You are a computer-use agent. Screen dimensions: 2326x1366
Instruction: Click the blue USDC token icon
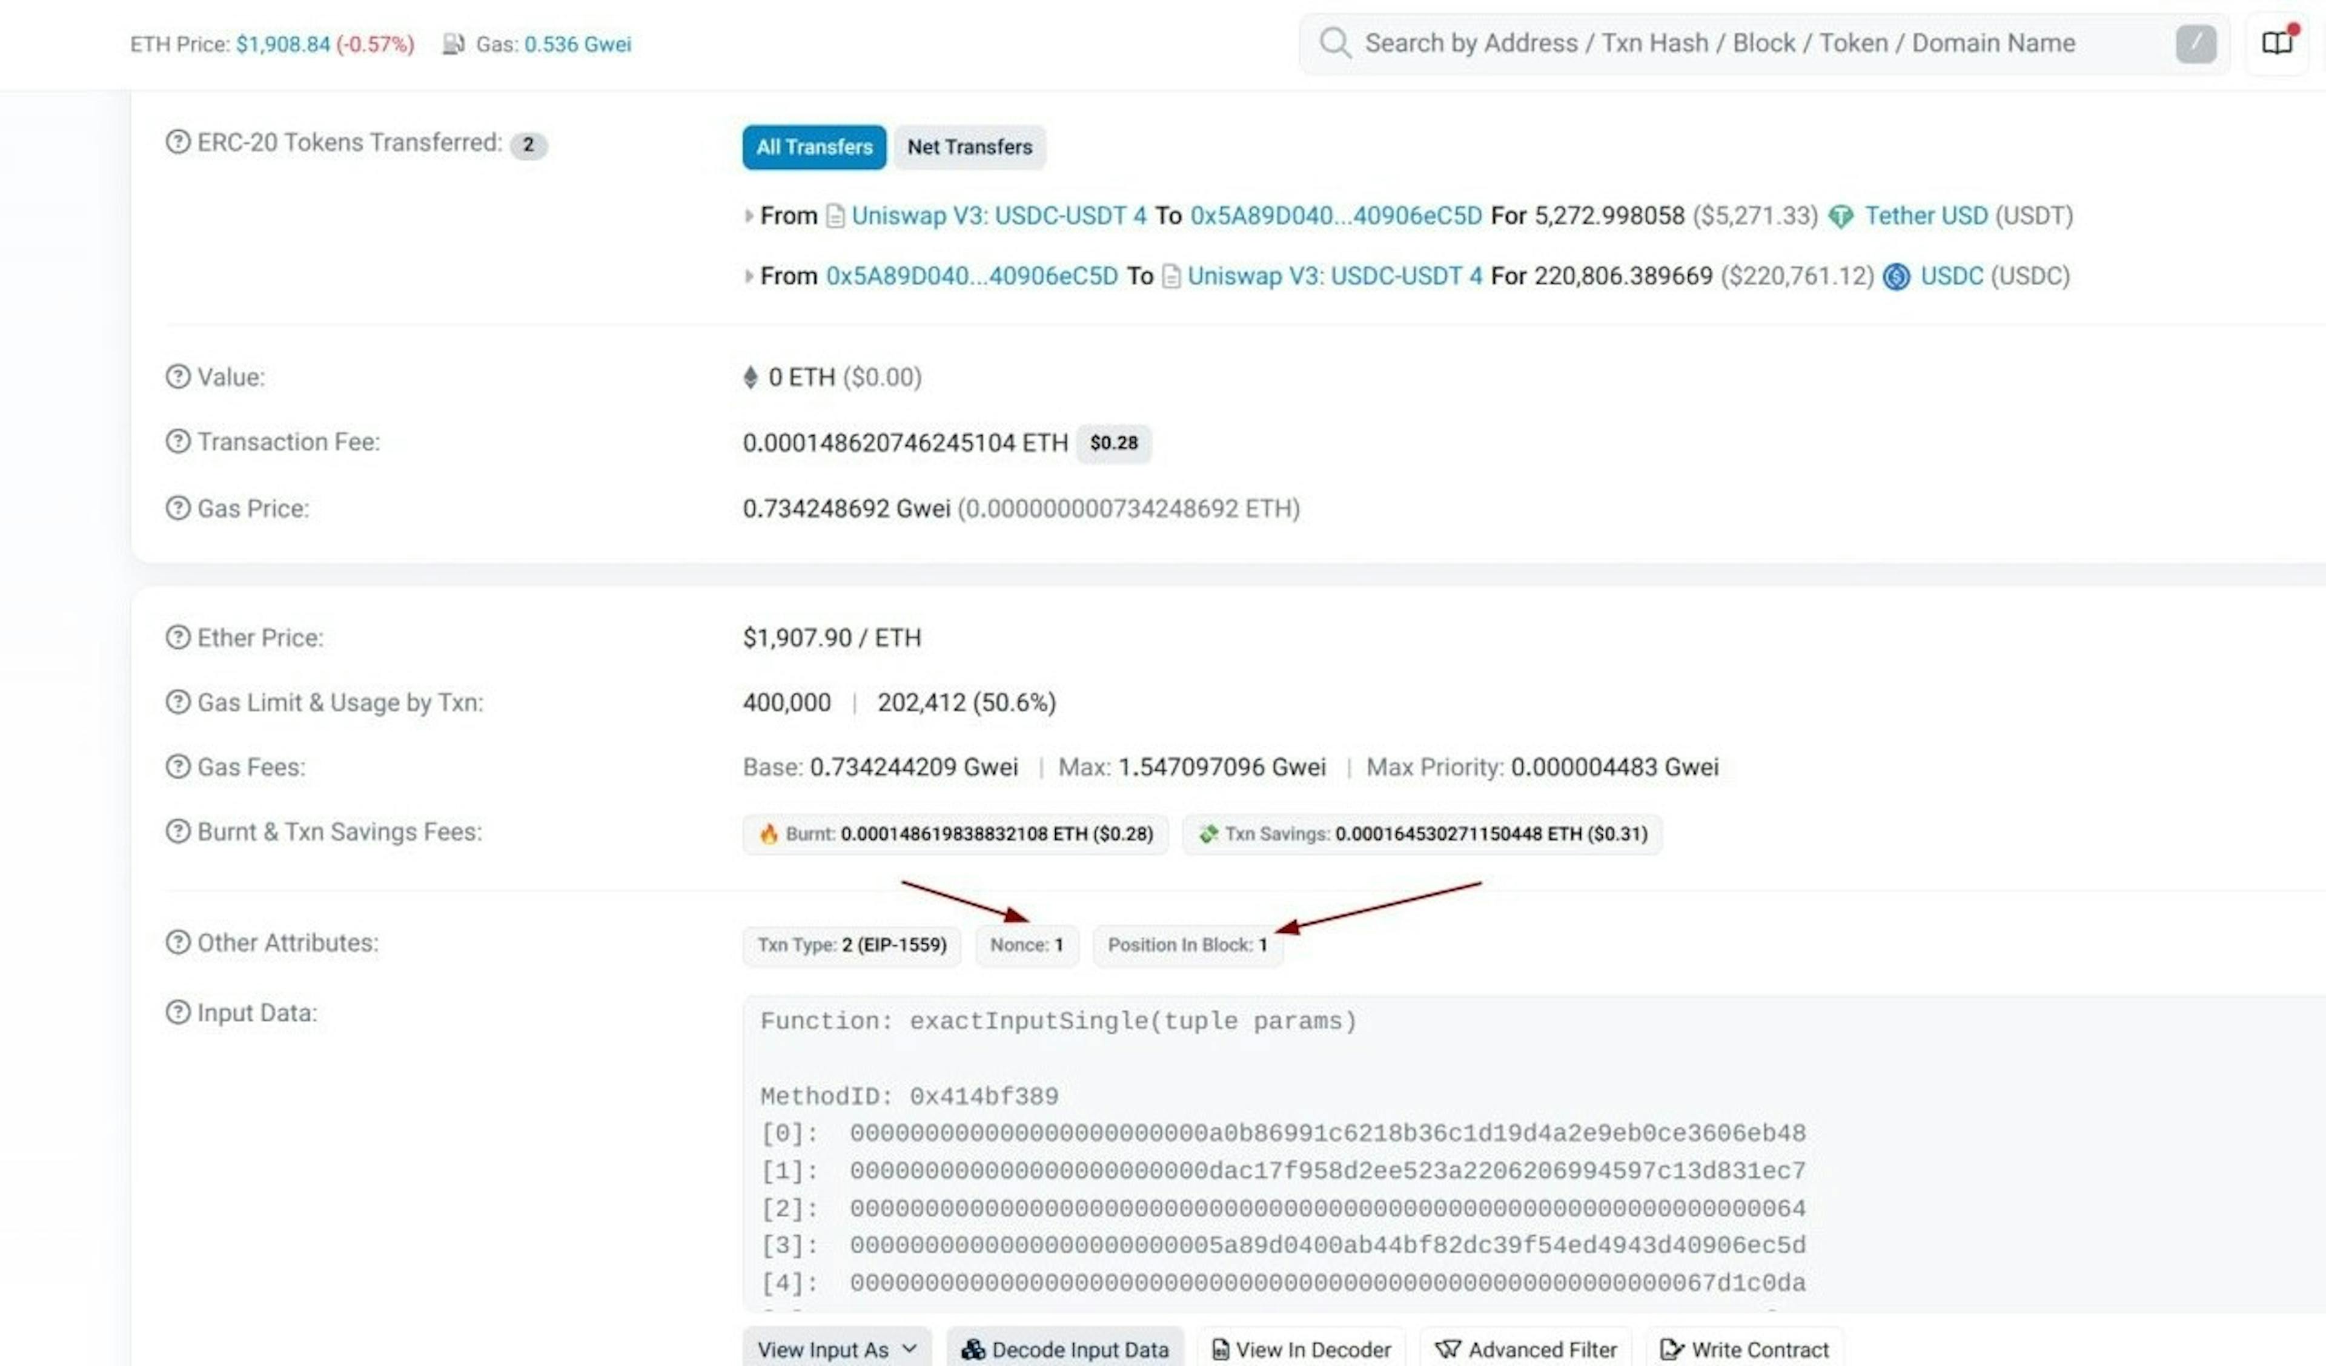click(1896, 276)
